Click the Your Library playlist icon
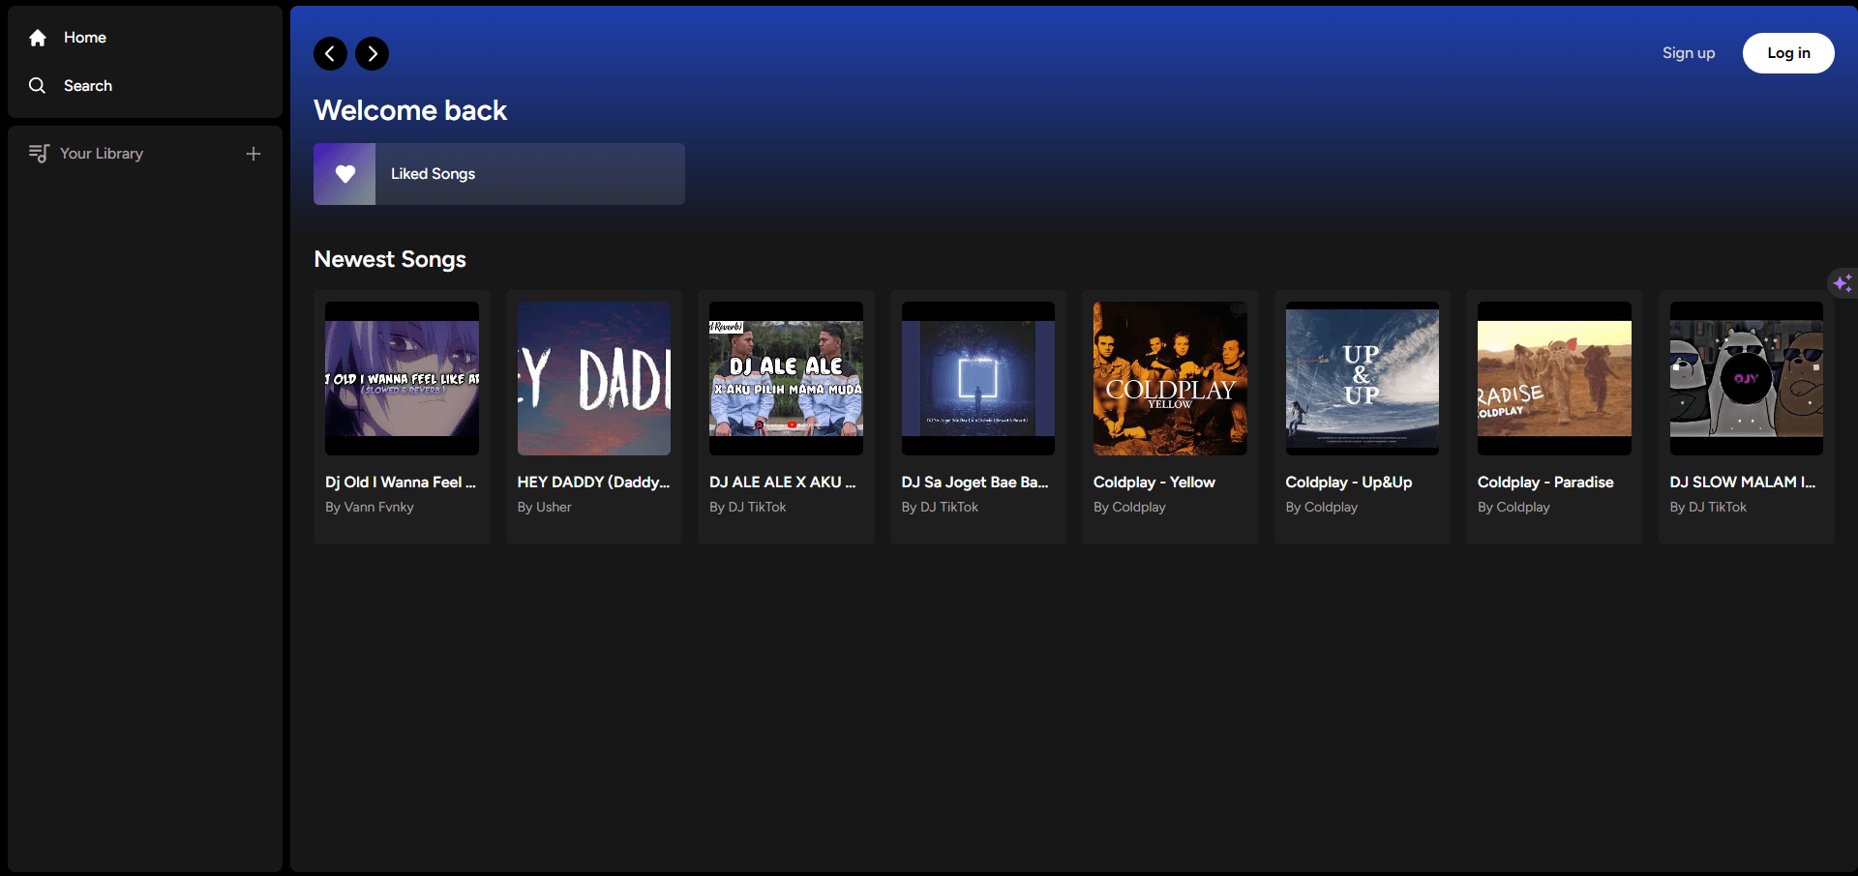 (39, 154)
